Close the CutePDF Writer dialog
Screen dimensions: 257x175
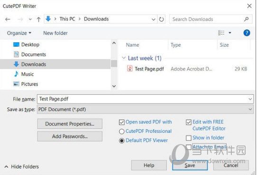pos(249,6)
